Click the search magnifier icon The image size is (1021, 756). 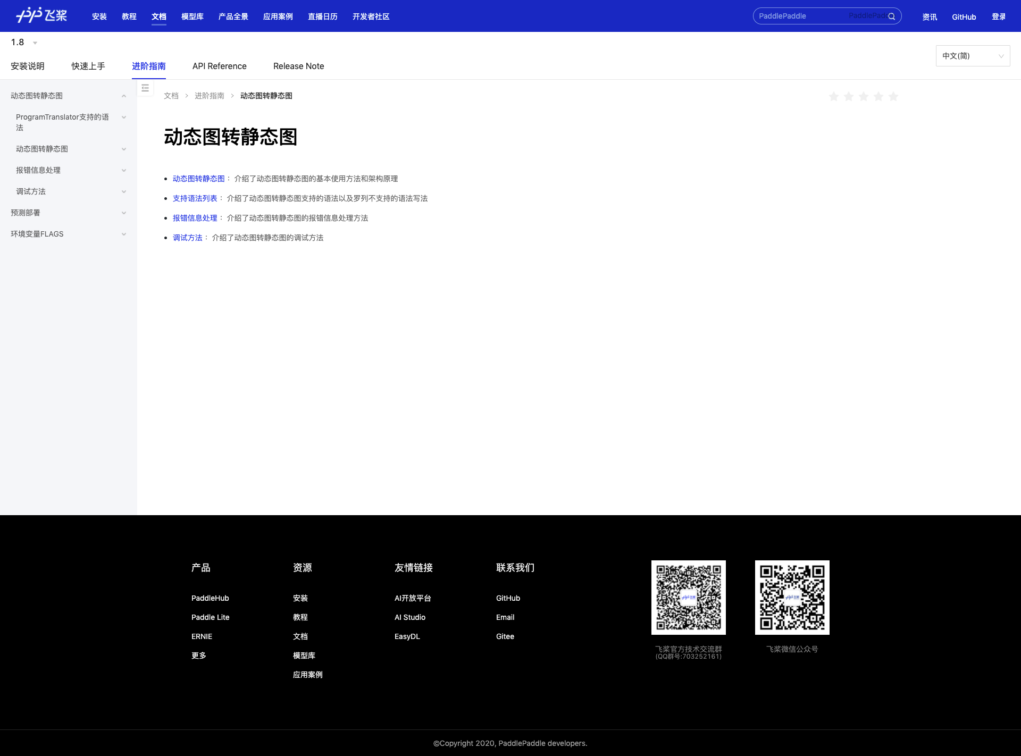tap(892, 16)
